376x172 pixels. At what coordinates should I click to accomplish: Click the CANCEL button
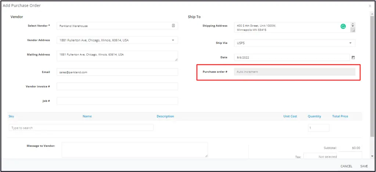(x=346, y=166)
